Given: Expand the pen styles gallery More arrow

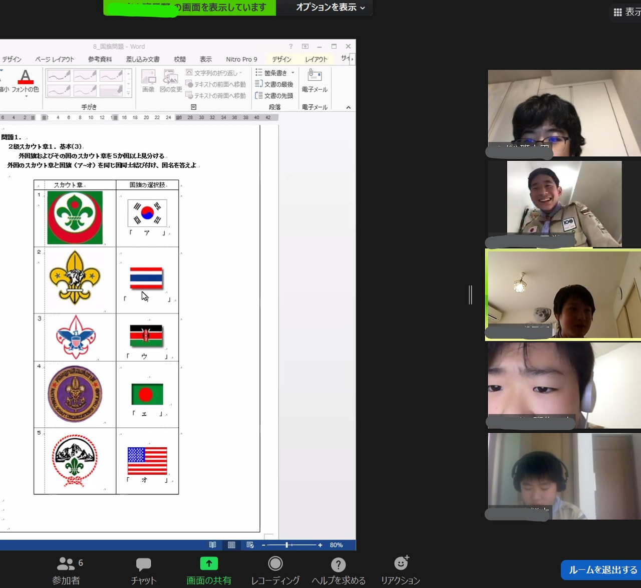Looking at the screenshot, I should click(129, 93).
